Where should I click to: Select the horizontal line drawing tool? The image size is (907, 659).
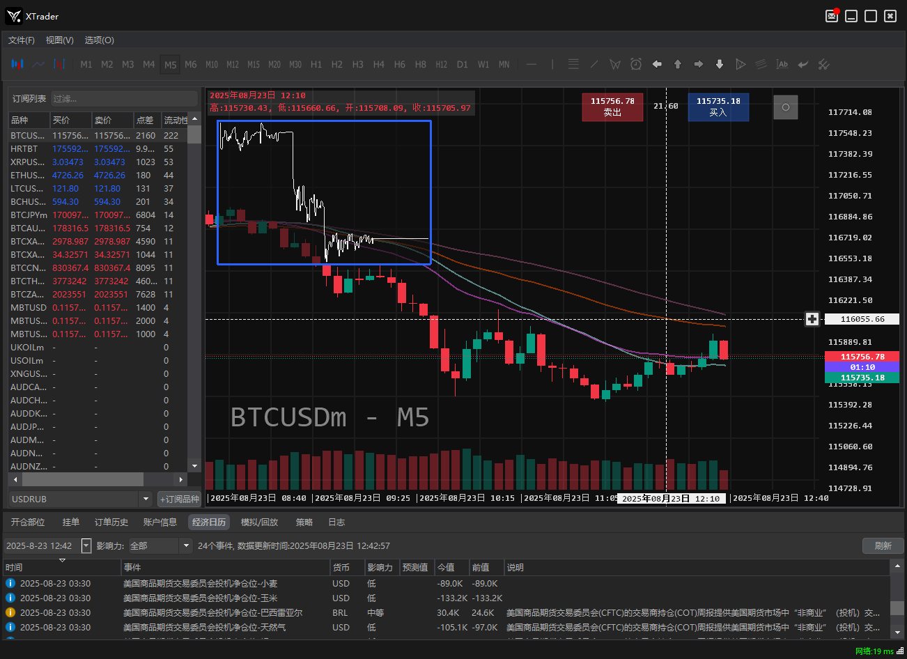532,64
